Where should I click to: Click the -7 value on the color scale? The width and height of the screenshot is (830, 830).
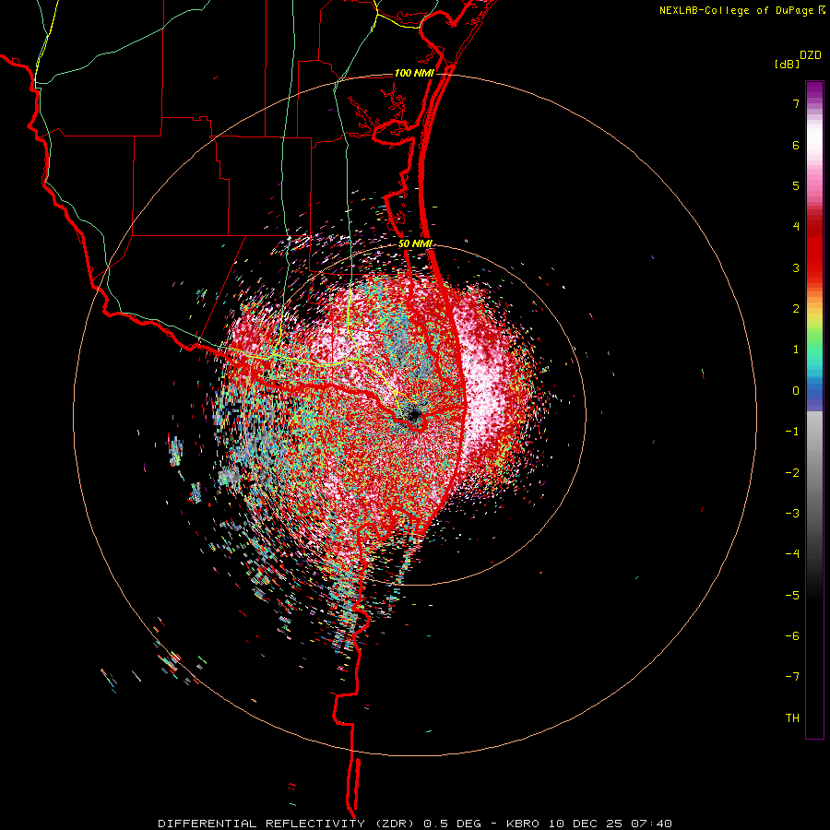(792, 677)
